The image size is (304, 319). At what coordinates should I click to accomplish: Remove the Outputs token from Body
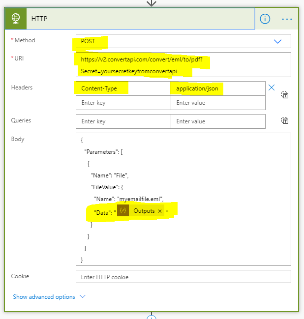[x=160, y=211]
